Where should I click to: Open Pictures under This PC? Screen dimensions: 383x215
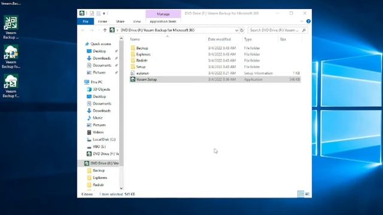99,125
